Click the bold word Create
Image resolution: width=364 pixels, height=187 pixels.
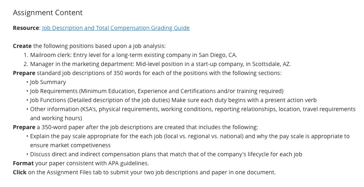pos(22,46)
